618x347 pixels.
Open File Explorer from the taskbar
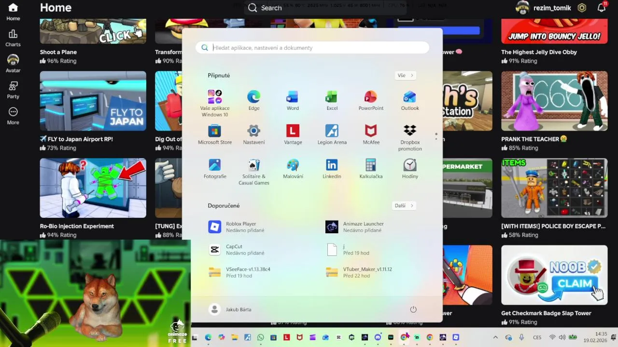click(x=234, y=337)
